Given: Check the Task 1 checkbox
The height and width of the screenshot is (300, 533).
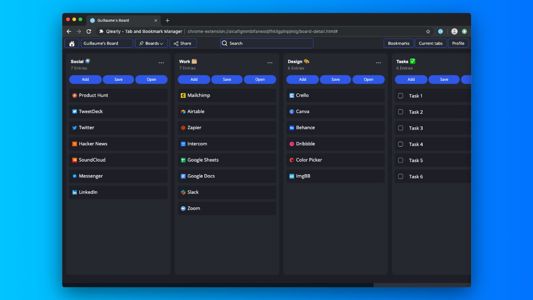Looking at the screenshot, I should coord(401,96).
